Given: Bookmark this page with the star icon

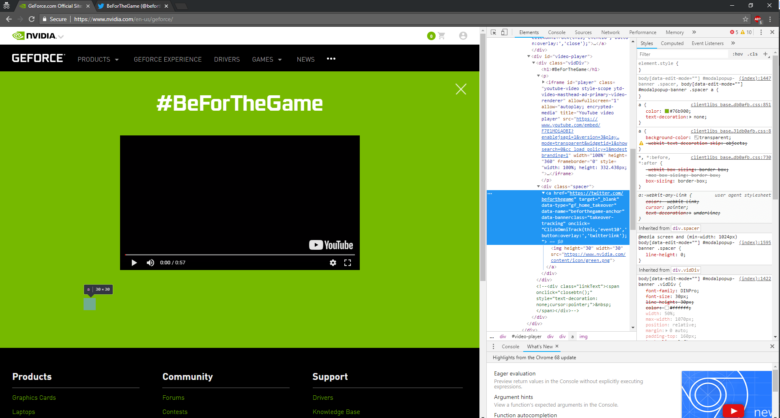Looking at the screenshot, I should [746, 19].
